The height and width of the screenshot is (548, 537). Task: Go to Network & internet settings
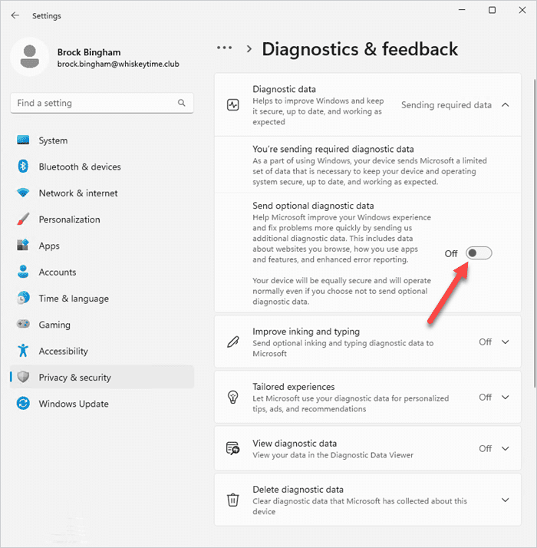pyautogui.click(x=102, y=193)
